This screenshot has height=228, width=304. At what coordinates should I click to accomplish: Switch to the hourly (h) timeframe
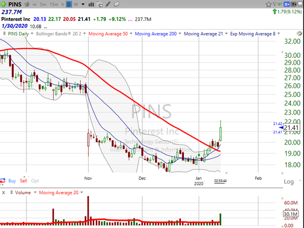coord(63,4)
